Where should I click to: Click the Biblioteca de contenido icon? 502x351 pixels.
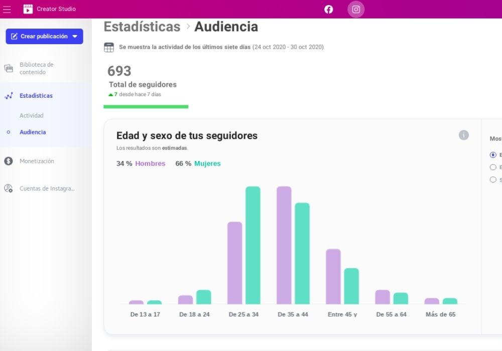9,68
